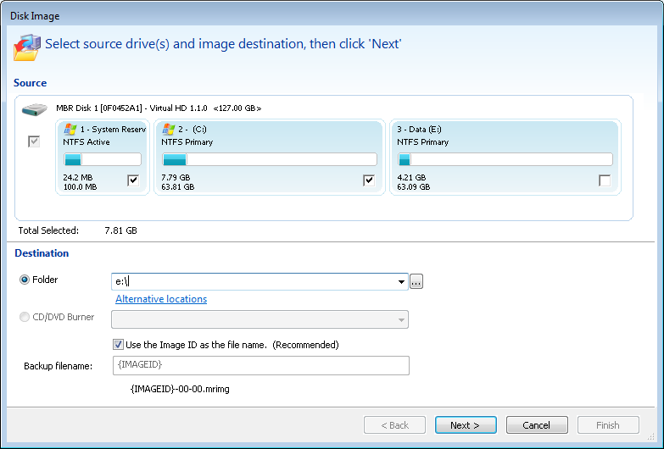Disable 'Use the Image ID as the file name'

pos(119,345)
